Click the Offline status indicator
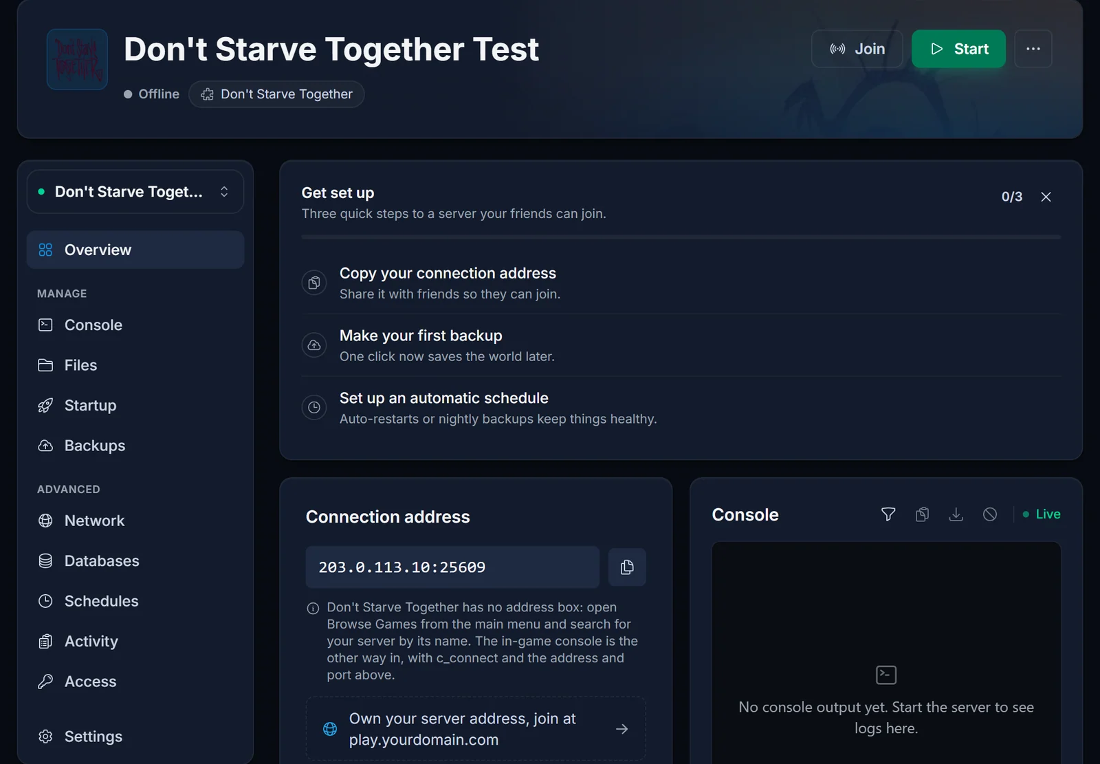This screenshot has width=1100, height=764. tap(151, 94)
